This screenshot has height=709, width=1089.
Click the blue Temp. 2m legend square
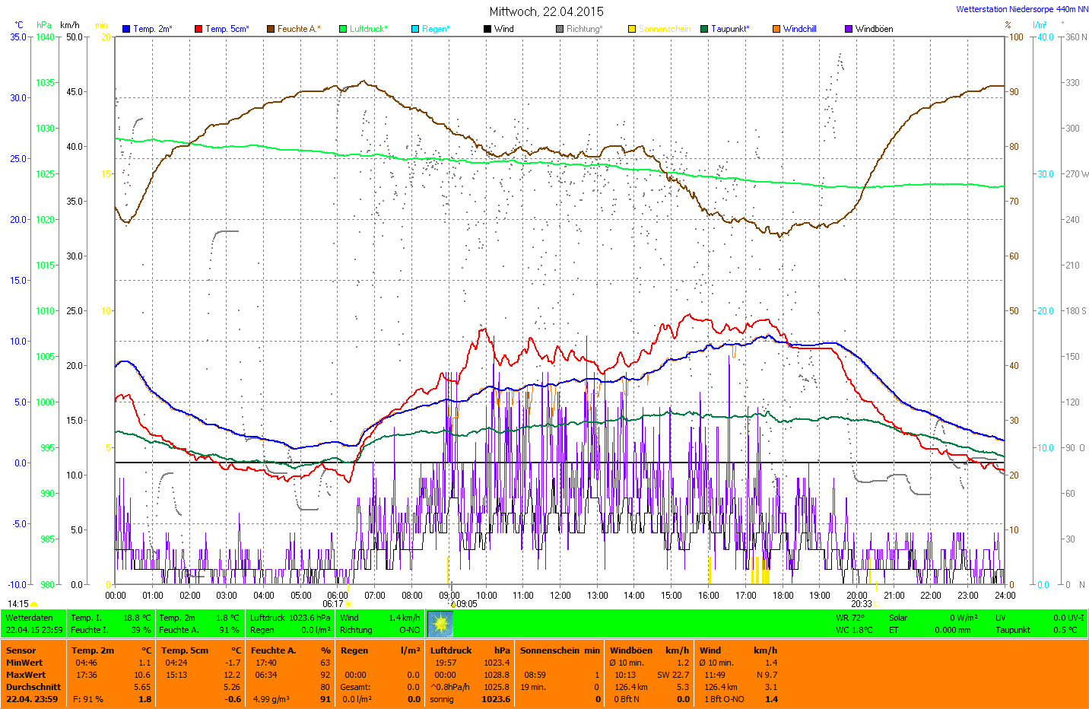126,29
